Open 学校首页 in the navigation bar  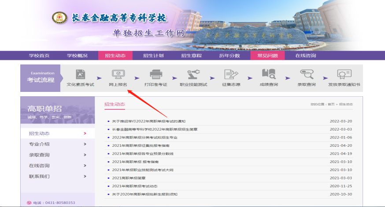tap(39, 56)
